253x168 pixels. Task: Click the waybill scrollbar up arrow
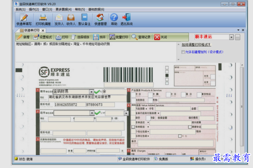tap(242, 65)
